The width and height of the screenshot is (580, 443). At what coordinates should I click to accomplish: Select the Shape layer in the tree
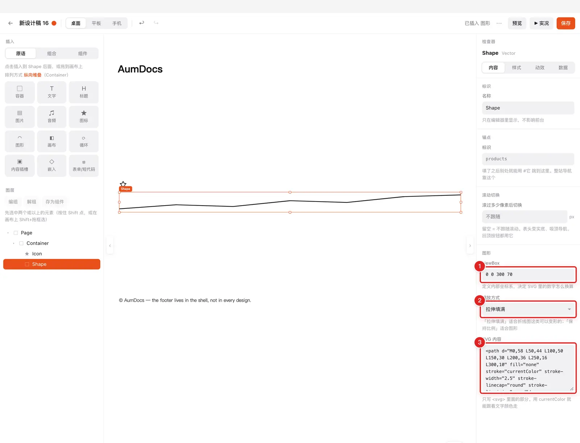pos(52,264)
